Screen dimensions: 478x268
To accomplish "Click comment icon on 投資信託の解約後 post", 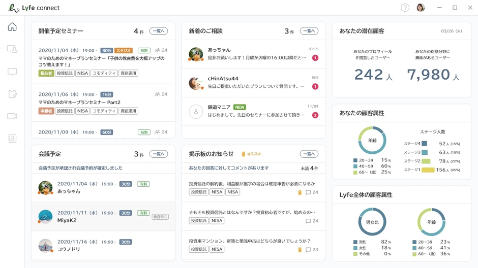I will (308, 192).
